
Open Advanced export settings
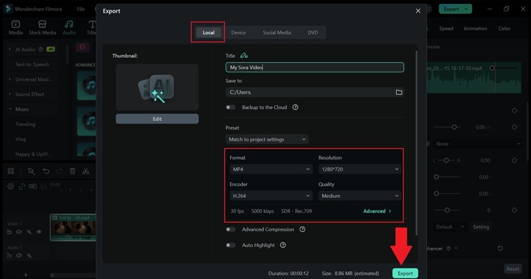[x=377, y=211]
